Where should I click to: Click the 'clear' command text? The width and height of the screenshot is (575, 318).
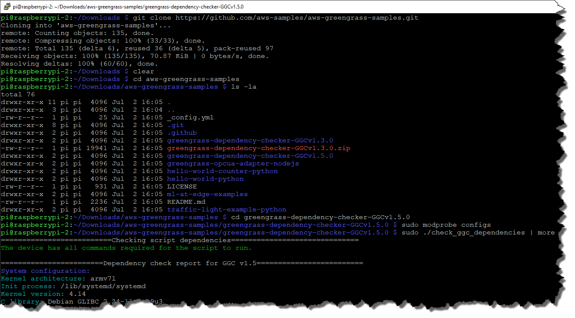(144, 72)
